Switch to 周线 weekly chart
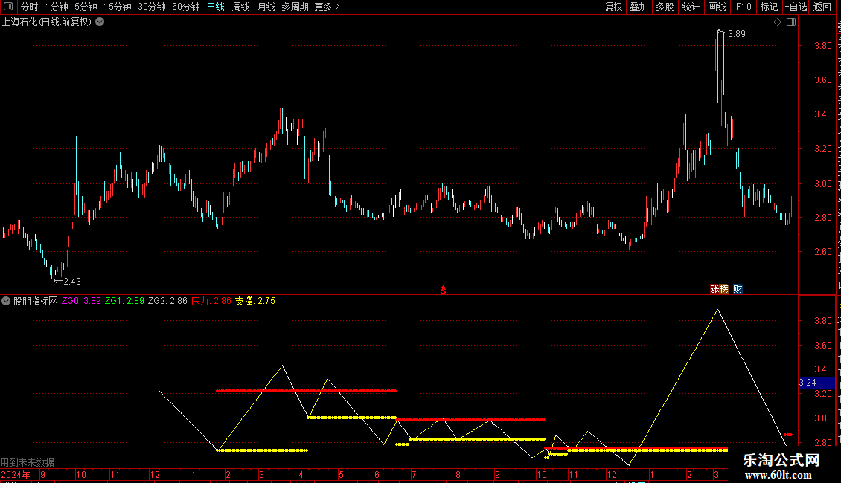The width and height of the screenshot is (841, 483). (241, 7)
